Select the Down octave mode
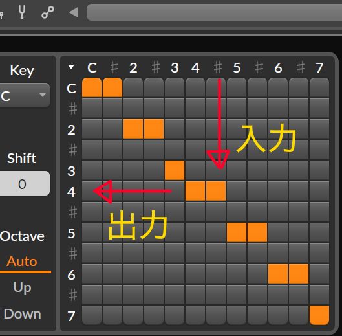Image resolution: width=342 pixels, height=336 pixels. pos(23,314)
